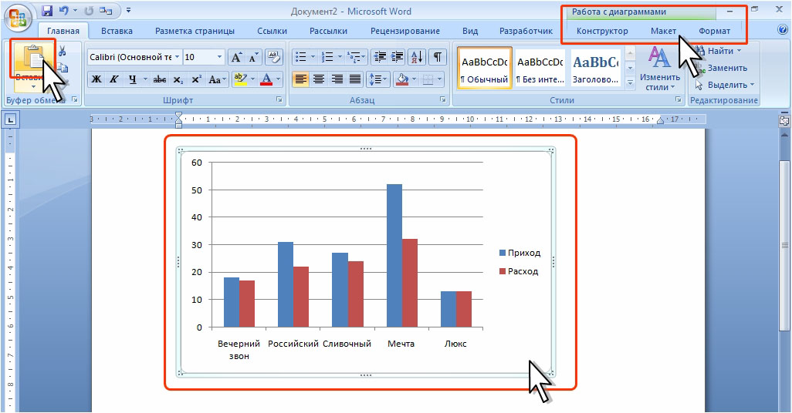This screenshot has width=792, height=413.
Task: Open the Styles pane launcher
Action: [x=679, y=100]
